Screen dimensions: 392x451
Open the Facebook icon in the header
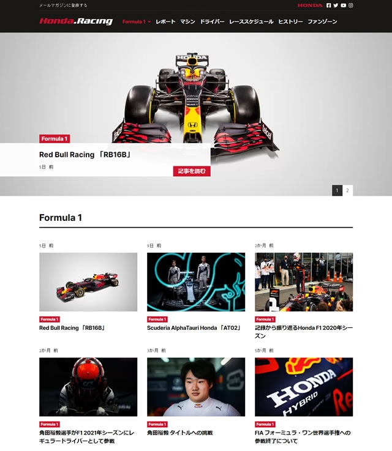(328, 5)
